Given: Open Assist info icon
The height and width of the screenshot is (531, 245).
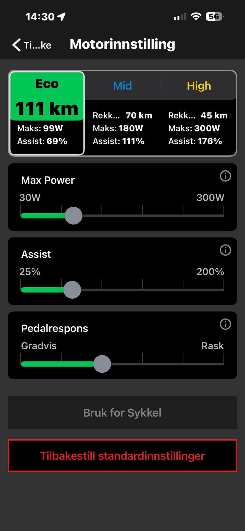Looking at the screenshot, I should pyautogui.click(x=225, y=250).
